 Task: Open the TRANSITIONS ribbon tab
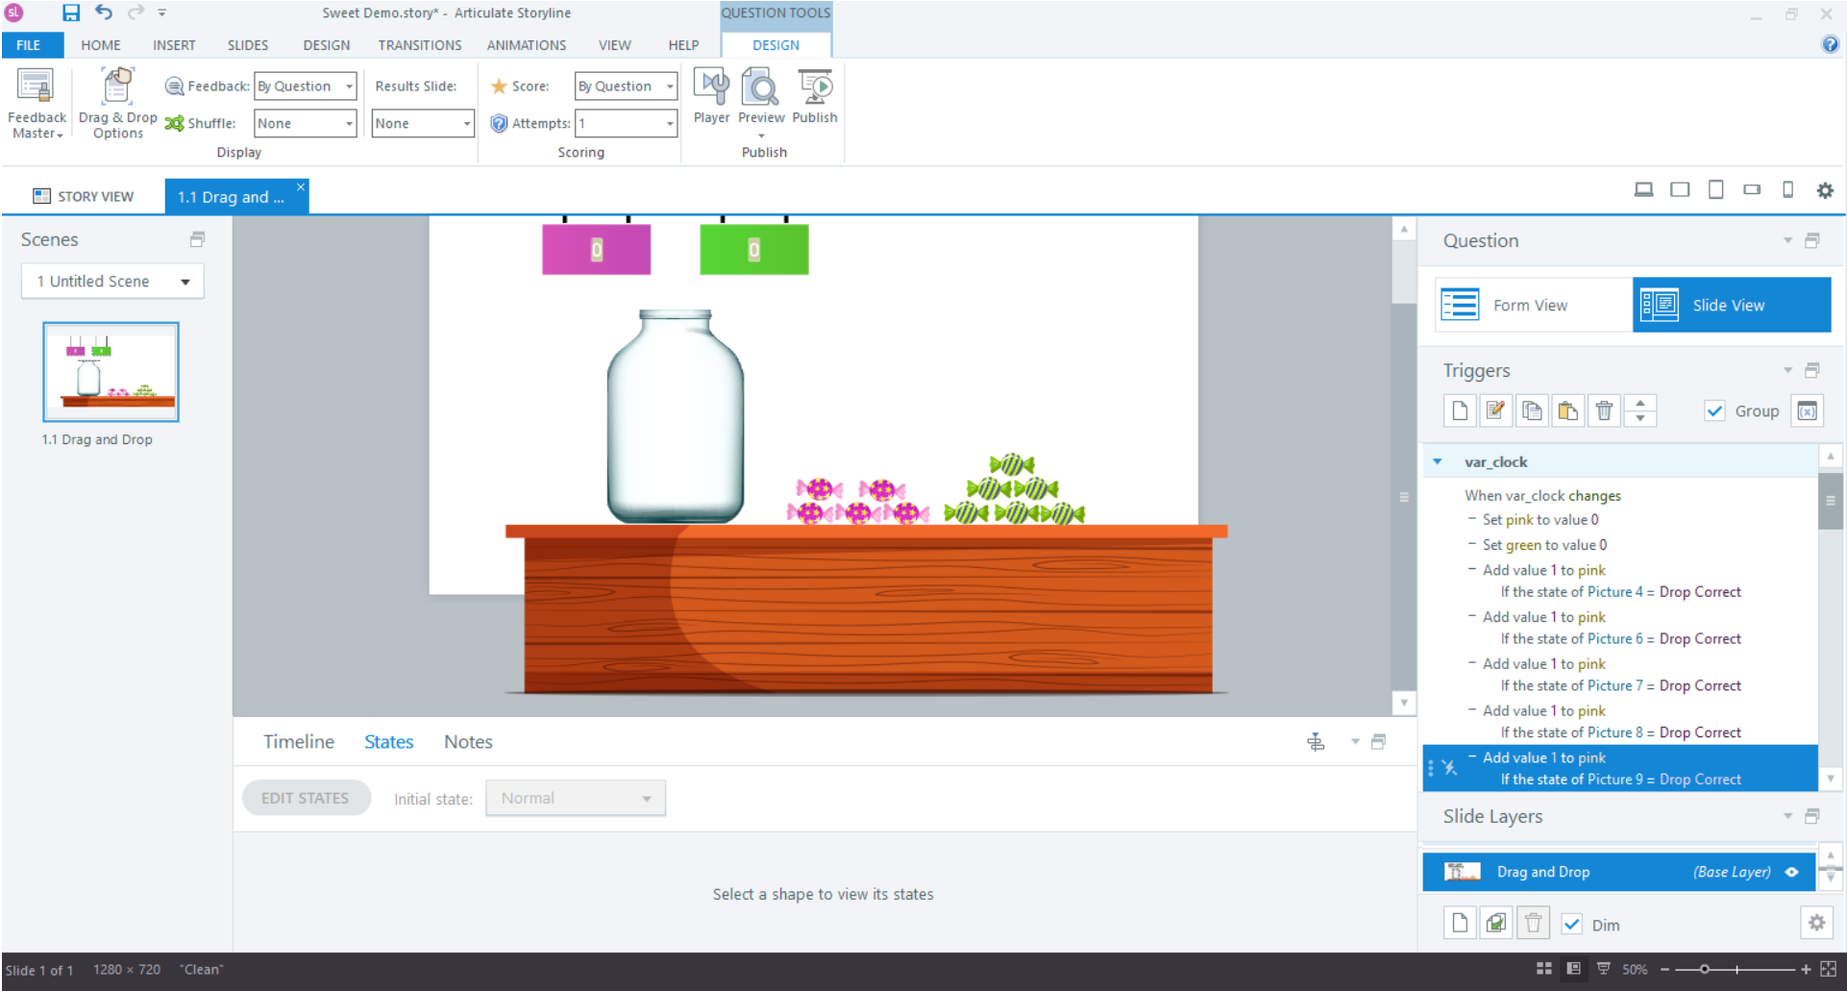click(x=419, y=45)
